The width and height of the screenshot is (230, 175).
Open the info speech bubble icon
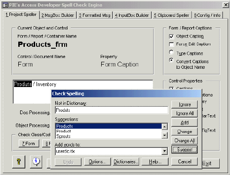click(x=36, y=161)
